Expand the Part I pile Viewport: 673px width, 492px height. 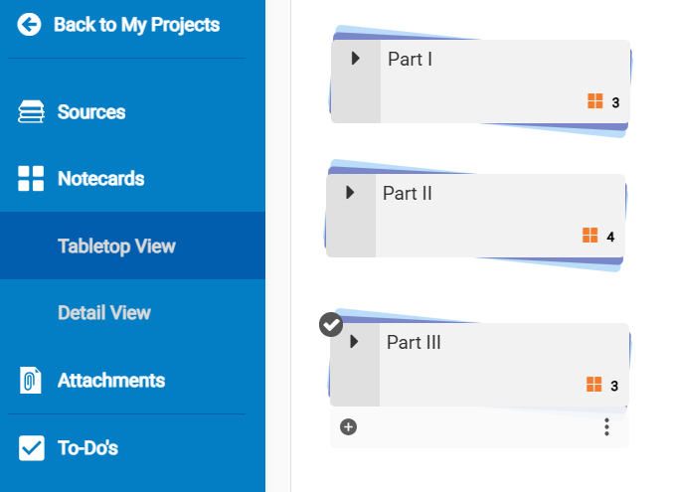click(x=355, y=59)
